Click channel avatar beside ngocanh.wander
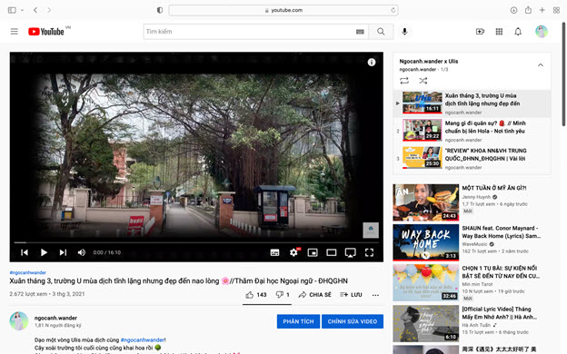Screen dimensions: 567x354 [19, 321]
